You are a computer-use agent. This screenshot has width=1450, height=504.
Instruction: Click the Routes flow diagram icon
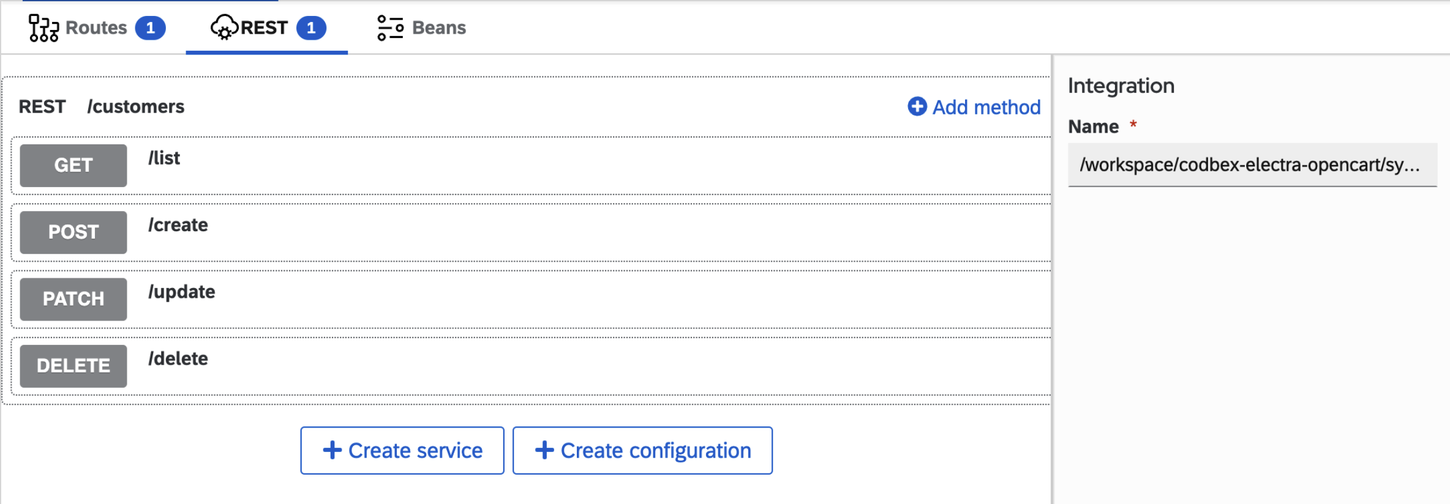[x=43, y=28]
